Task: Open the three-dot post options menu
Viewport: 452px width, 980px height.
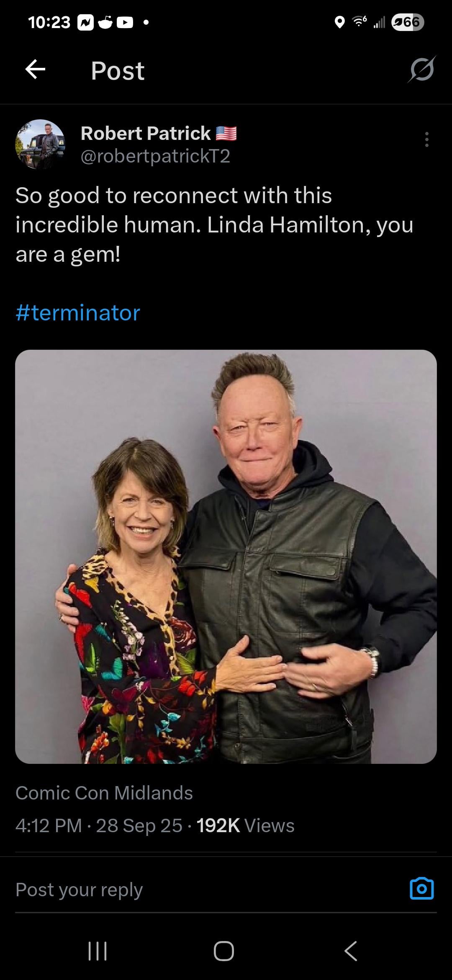Action: pyautogui.click(x=426, y=139)
